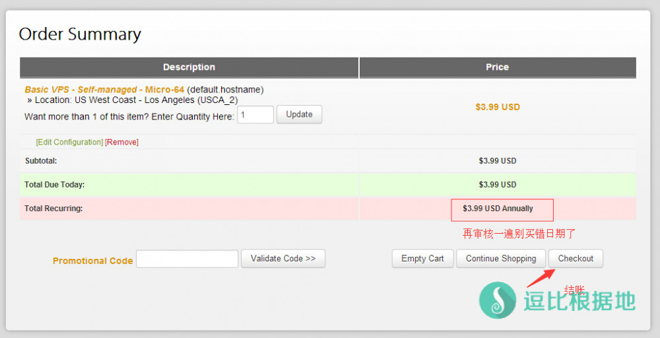Click the Description column header
This screenshot has height=338, width=660.
pyautogui.click(x=189, y=67)
